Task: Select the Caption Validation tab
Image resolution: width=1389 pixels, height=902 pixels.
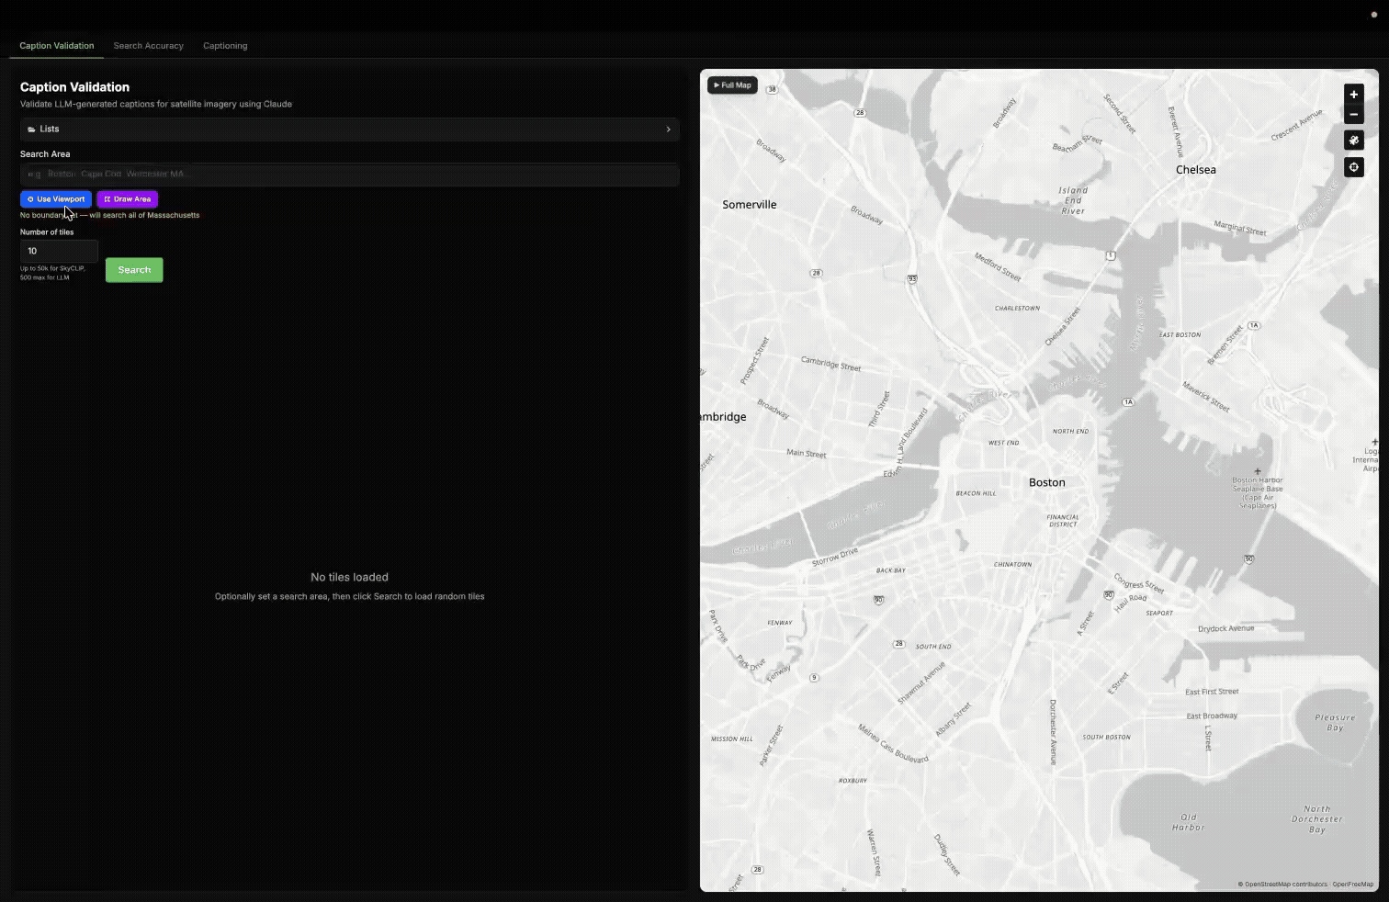Action: pos(57,46)
